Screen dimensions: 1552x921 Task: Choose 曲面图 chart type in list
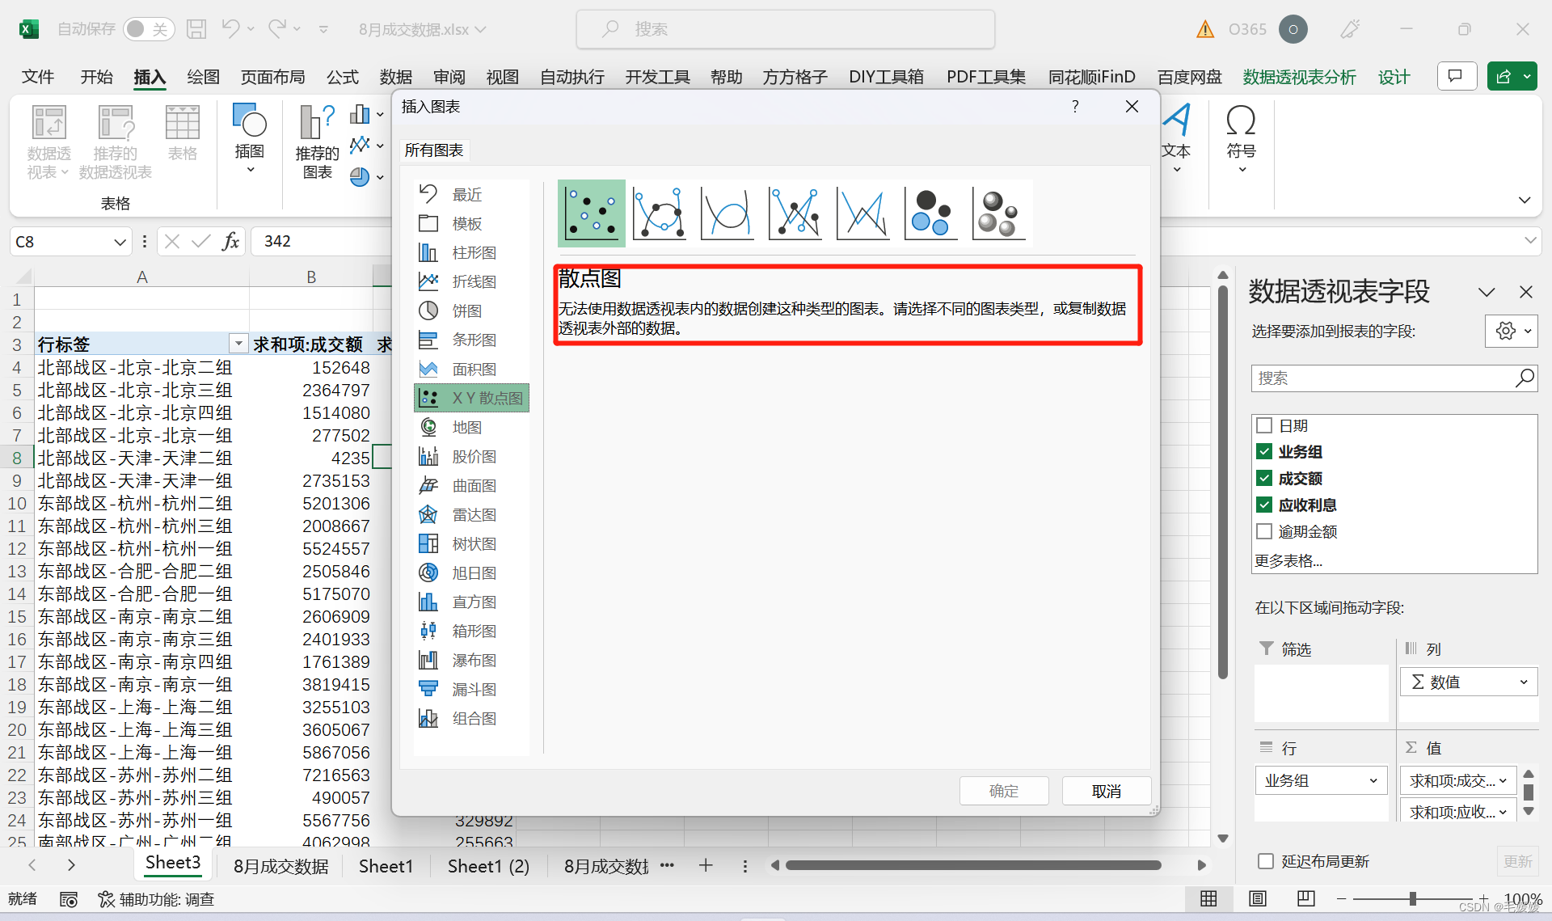point(471,485)
